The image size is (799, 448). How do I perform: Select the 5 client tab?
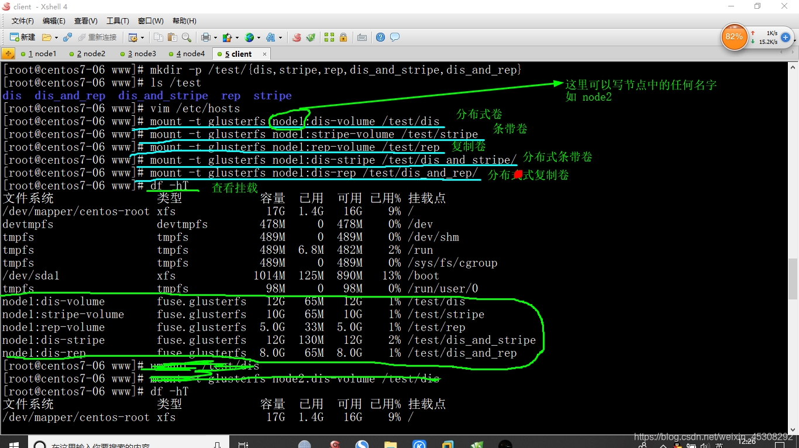click(x=238, y=54)
